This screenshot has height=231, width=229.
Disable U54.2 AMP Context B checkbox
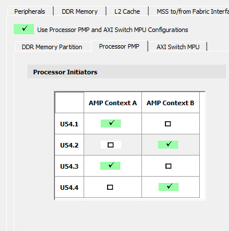tap(168, 145)
